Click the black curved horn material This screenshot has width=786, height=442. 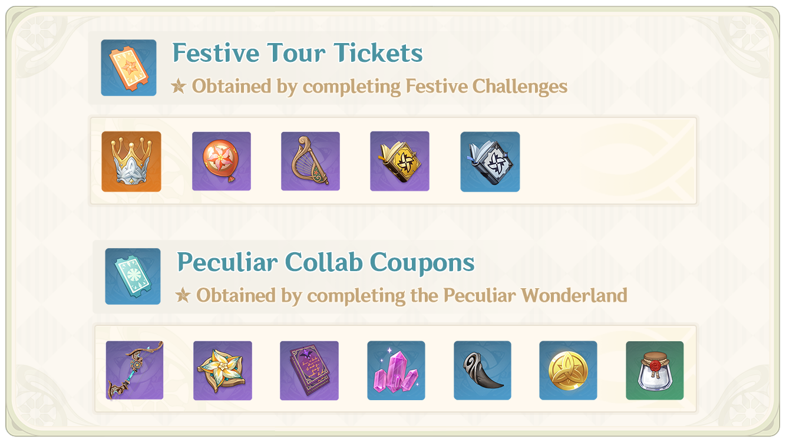pos(483,370)
